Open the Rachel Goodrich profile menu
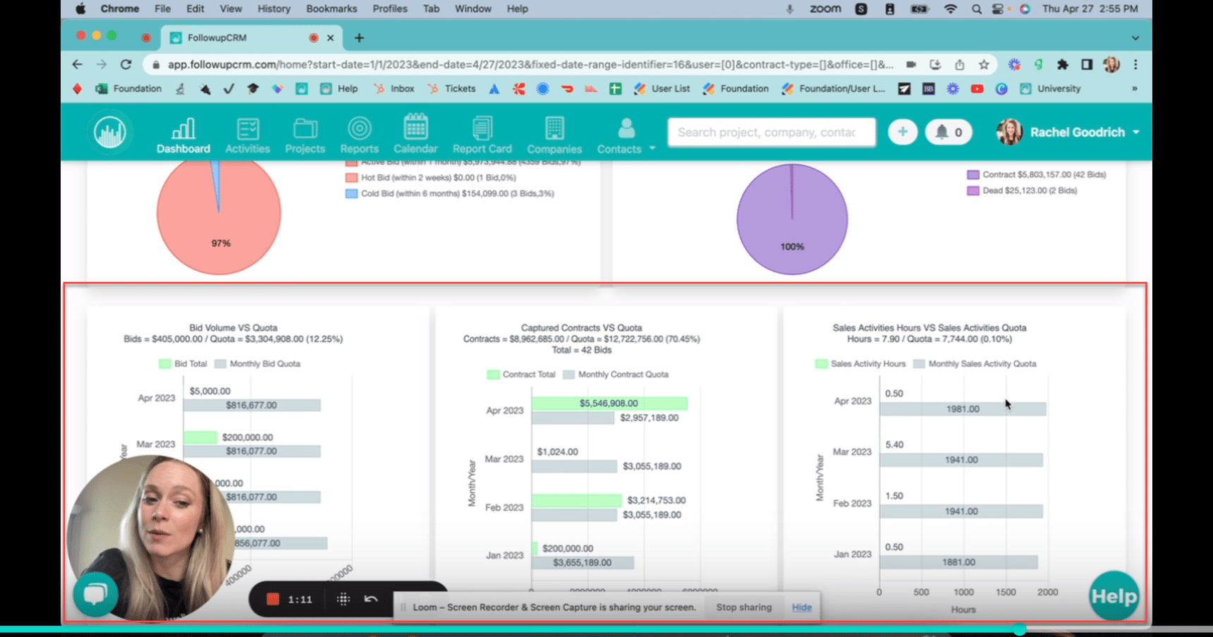Viewport: 1213px width, 637px height. pos(1079,132)
